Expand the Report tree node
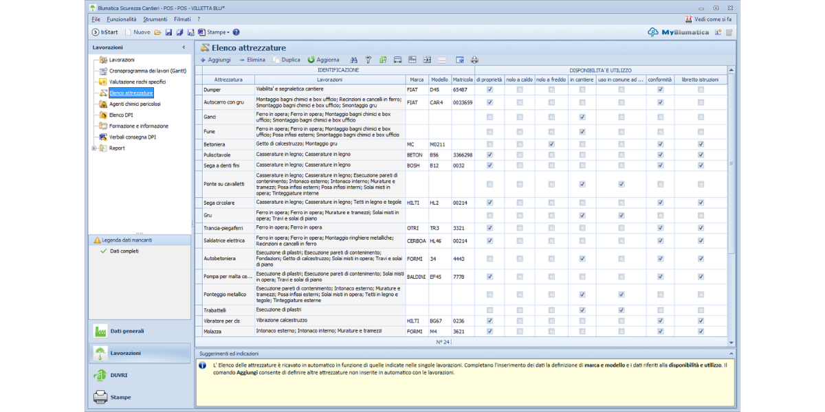The height and width of the screenshot is (412, 825). tap(94, 148)
